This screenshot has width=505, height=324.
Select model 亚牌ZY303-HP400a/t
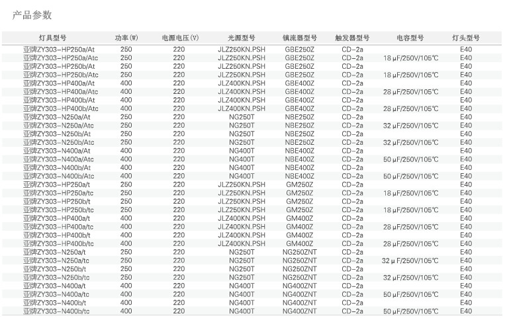pyautogui.click(x=57, y=218)
